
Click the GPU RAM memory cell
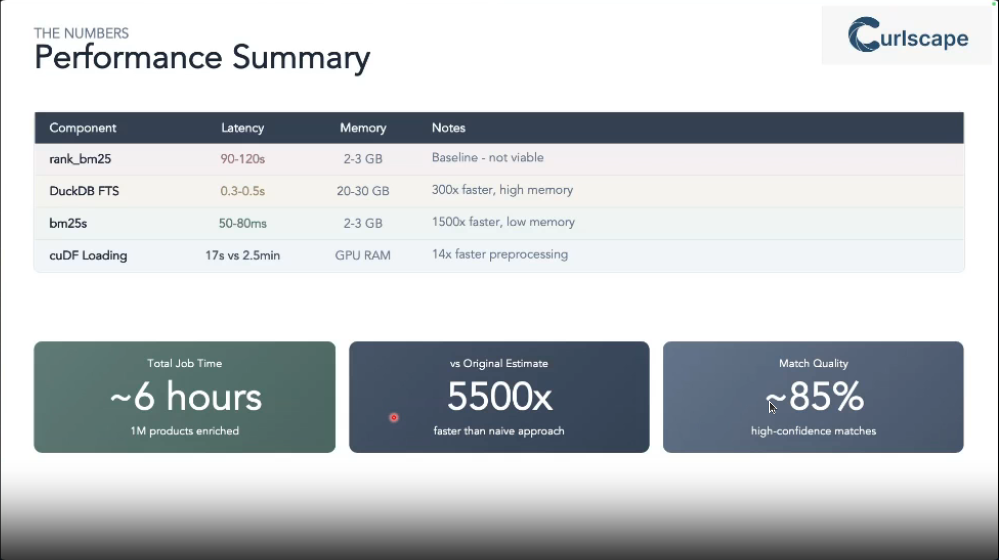click(362, 255)
